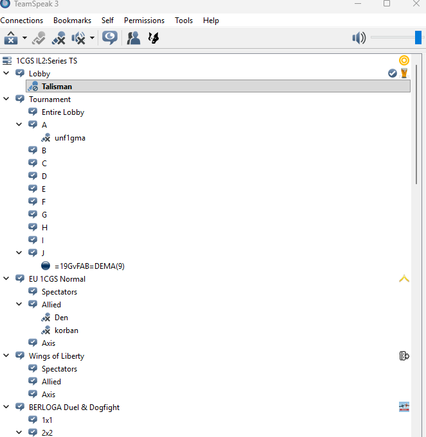Collapse Tournament sub-channel A
The image size is (426, 437).
[19, 124]
